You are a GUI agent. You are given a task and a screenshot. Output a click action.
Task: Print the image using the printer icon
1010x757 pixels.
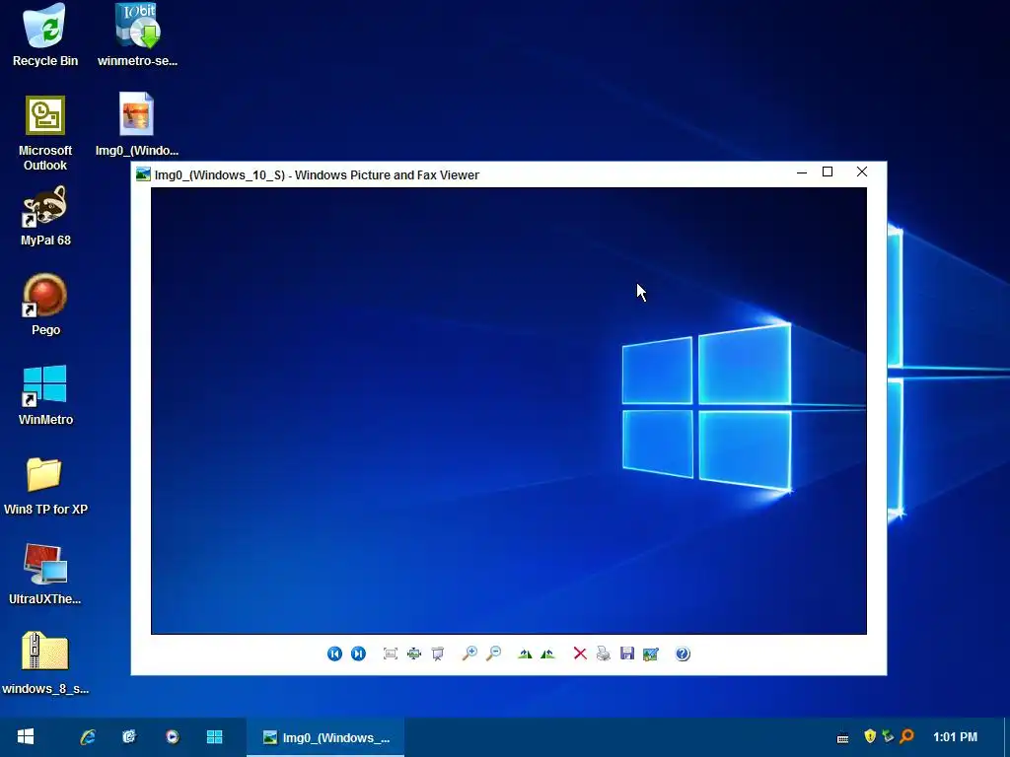604,654
